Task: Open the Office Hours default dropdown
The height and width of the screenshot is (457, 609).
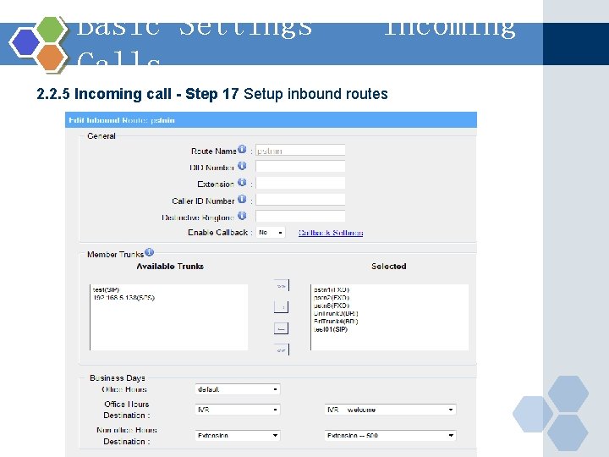Action: pos(238,389)
